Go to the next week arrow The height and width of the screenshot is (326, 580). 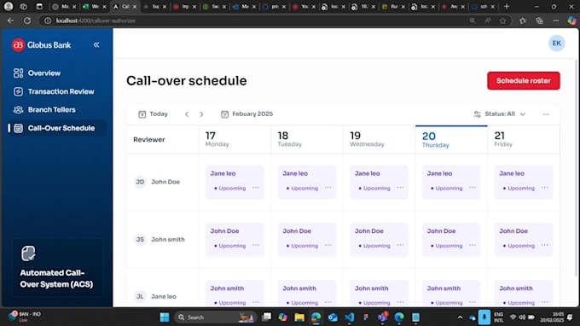coord(201,114)
